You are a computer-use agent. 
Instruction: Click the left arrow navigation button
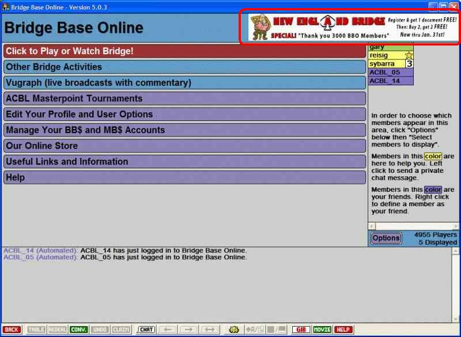(x=167, y=330)
